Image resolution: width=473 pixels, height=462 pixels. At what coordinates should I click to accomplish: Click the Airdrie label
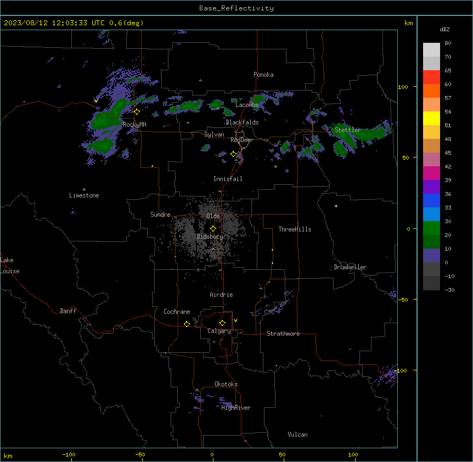(221, 295)
